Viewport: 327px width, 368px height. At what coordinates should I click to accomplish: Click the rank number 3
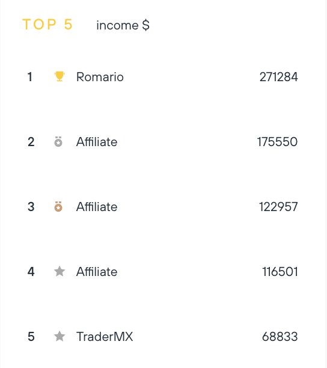coord(31,207)
